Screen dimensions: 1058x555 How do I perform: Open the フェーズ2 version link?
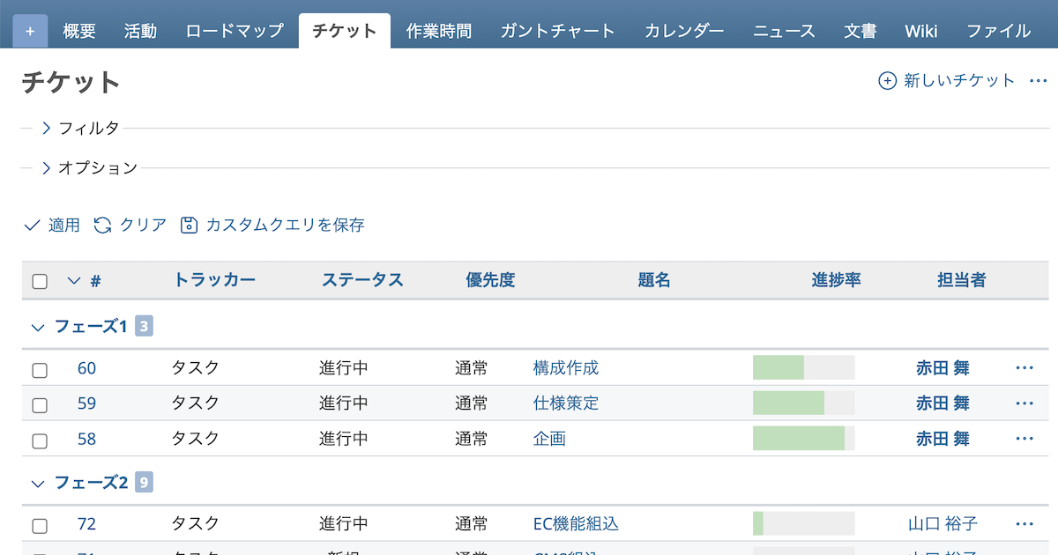(x=92, y=483)
